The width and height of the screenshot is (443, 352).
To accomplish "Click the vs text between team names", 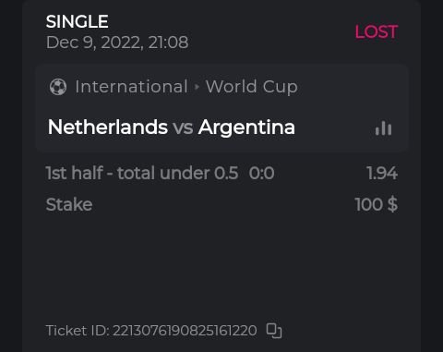I will tap(183, 127).
